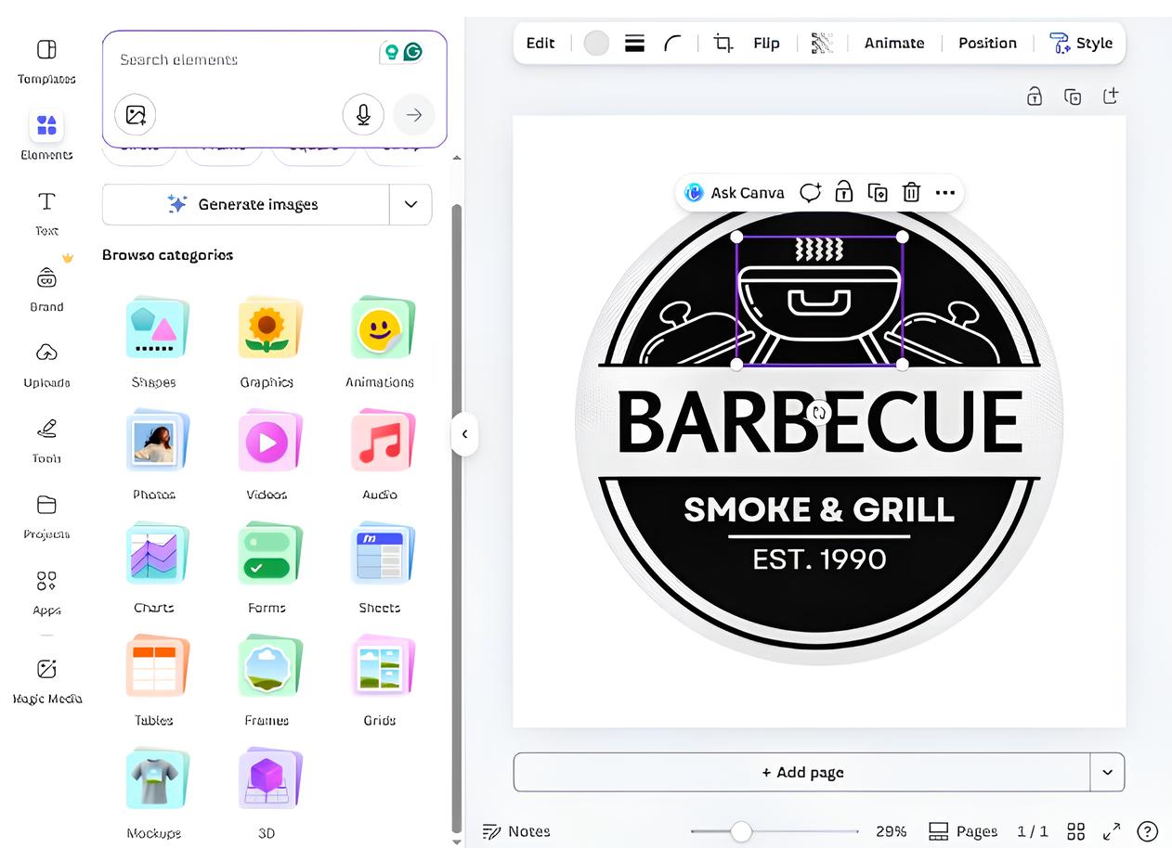This screenshot has width=1172, height=848.
Task: Click the transparency checkerboard icon
Action: (822, 44)
